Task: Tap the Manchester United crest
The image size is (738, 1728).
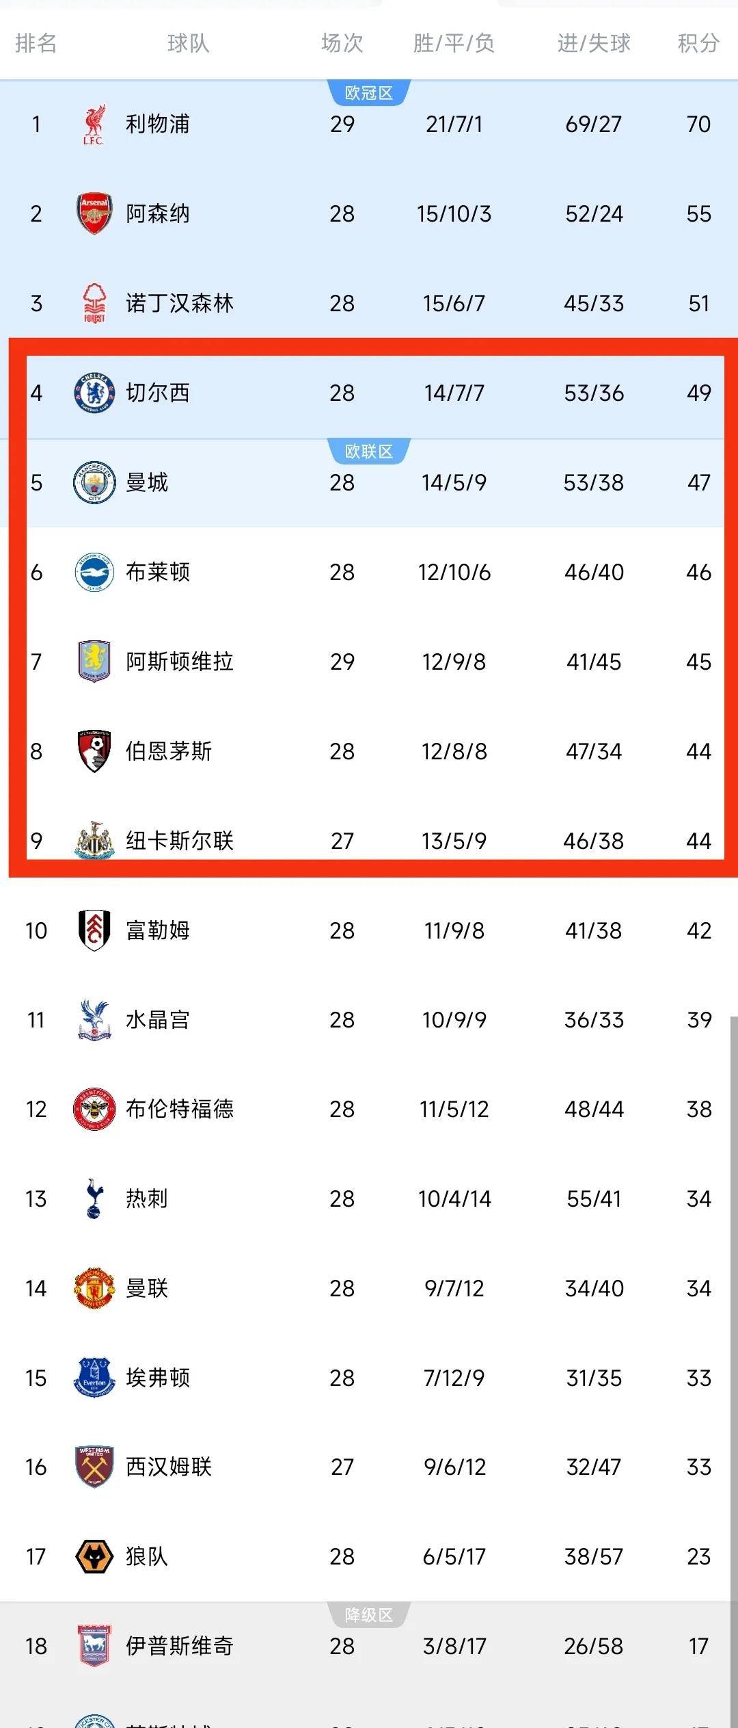Action: point(94,1288)
